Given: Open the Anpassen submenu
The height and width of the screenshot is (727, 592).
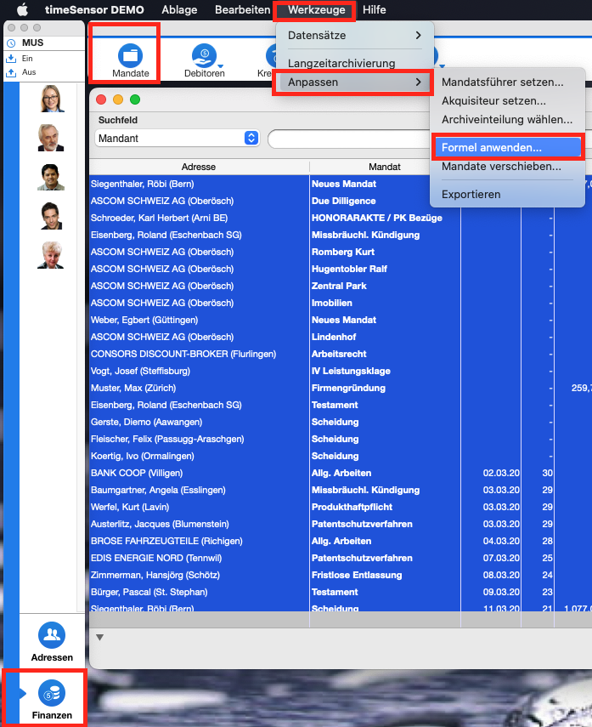Looking at the screenshot, I should pyautogui.click(x=354, y=82).
